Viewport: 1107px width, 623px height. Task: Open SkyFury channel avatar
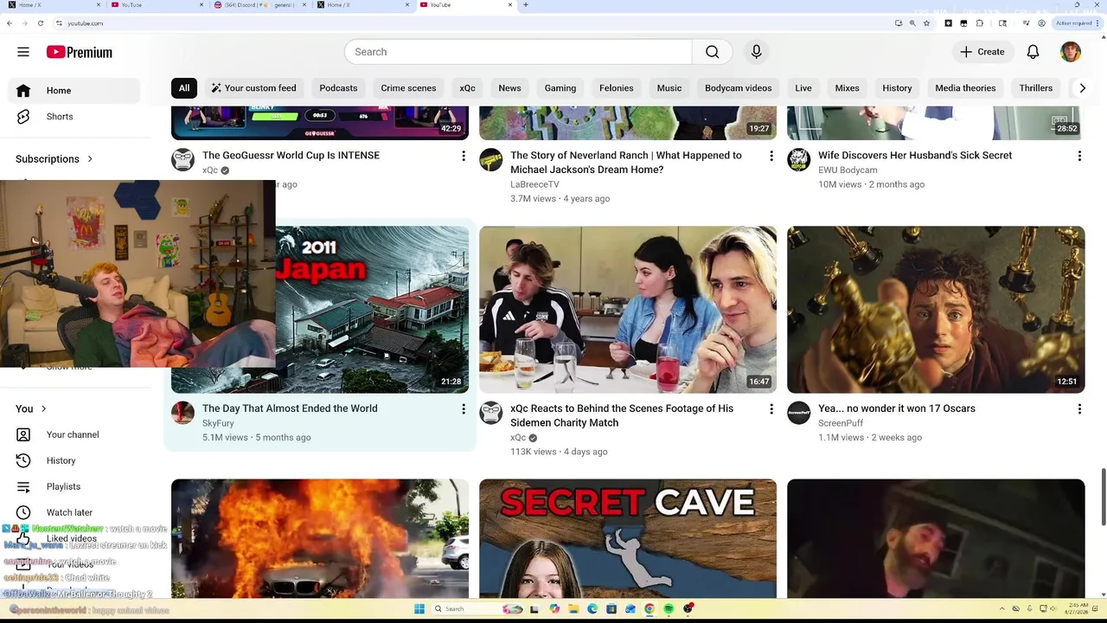(x=182, y=413)
